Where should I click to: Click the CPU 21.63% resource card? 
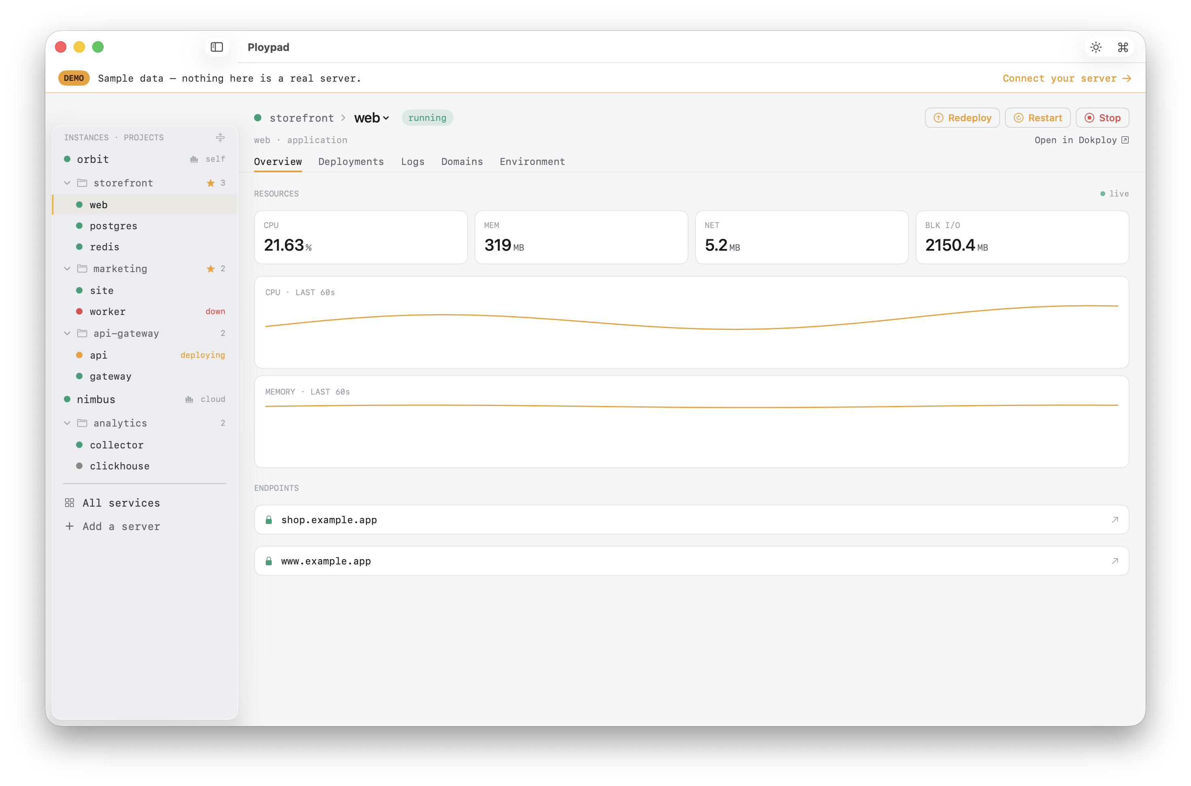pos(360,237)
